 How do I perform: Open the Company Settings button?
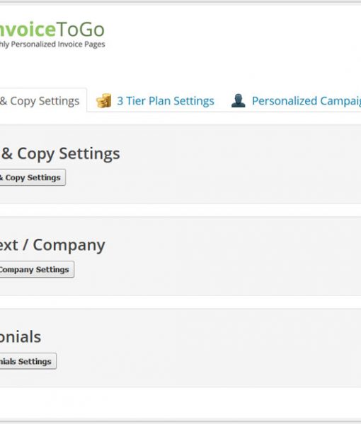point(37,269)
